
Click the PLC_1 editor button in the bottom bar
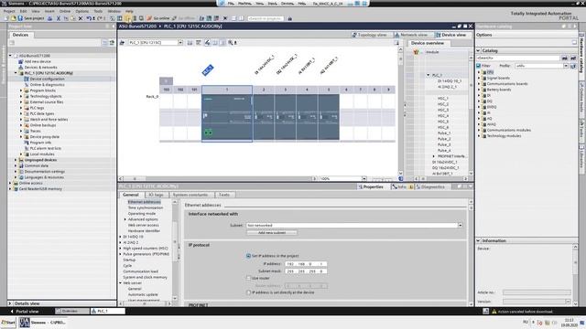point(108,311)
